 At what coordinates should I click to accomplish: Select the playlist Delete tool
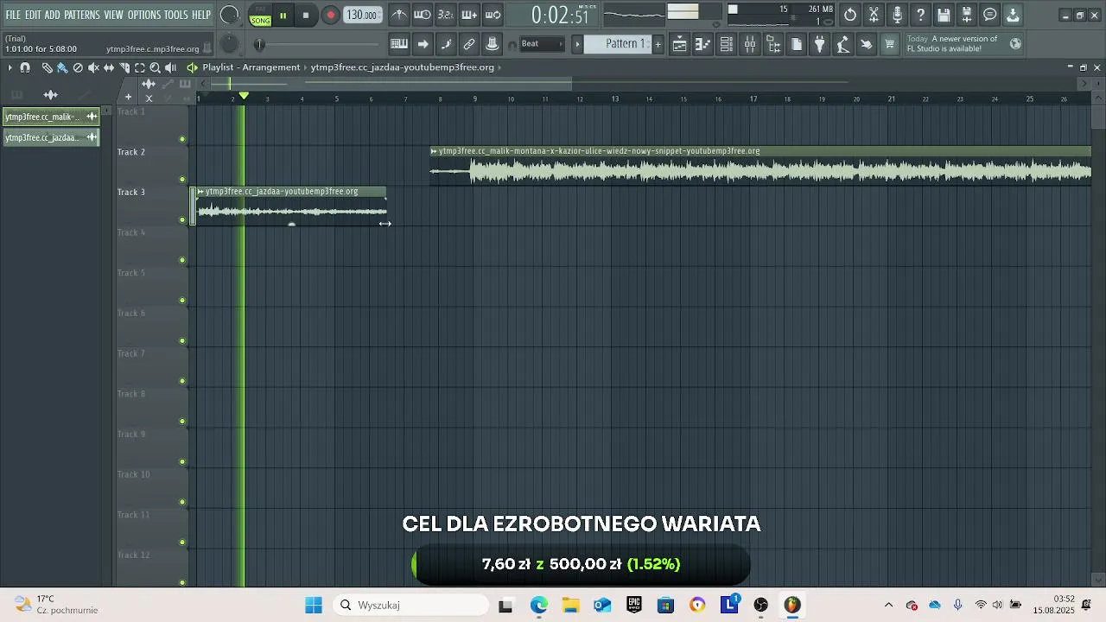(78, 67)
